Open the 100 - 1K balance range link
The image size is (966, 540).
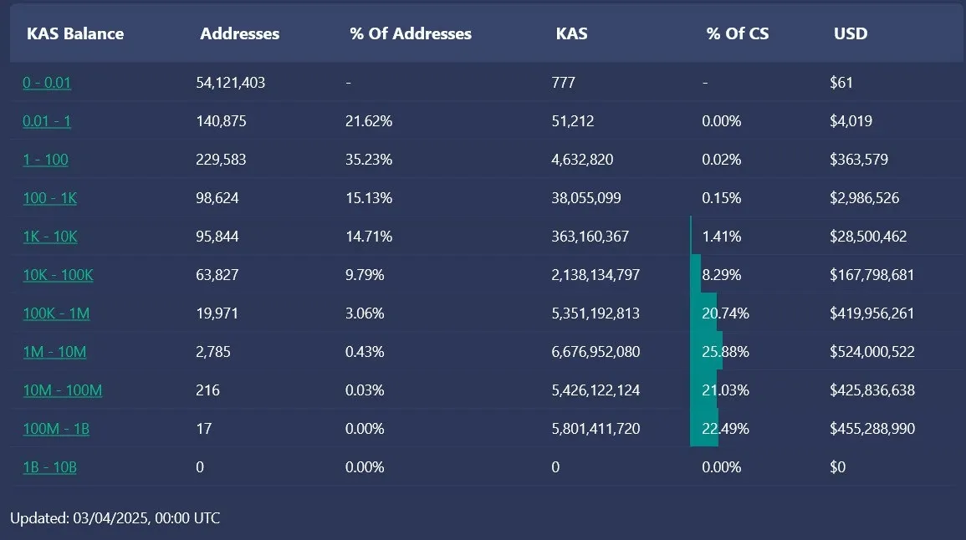tap(50, 198)
